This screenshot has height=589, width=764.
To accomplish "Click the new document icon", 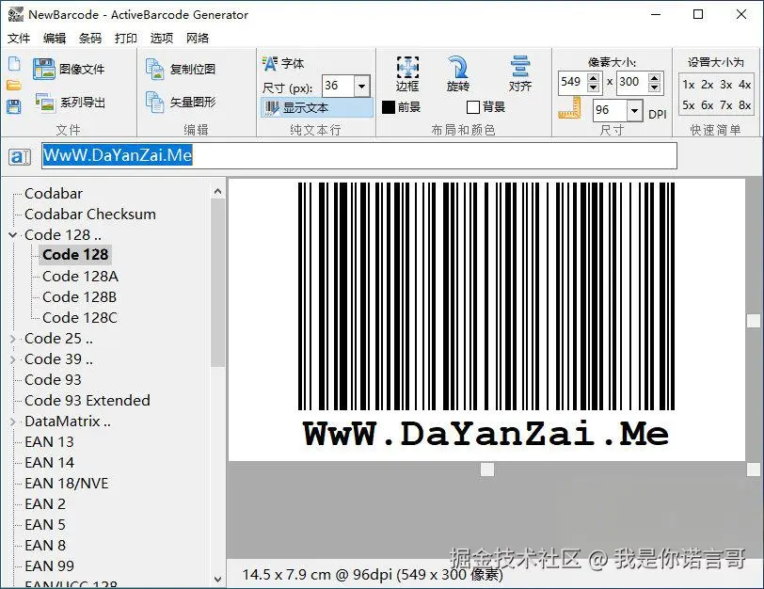I will tap(14, 64).
